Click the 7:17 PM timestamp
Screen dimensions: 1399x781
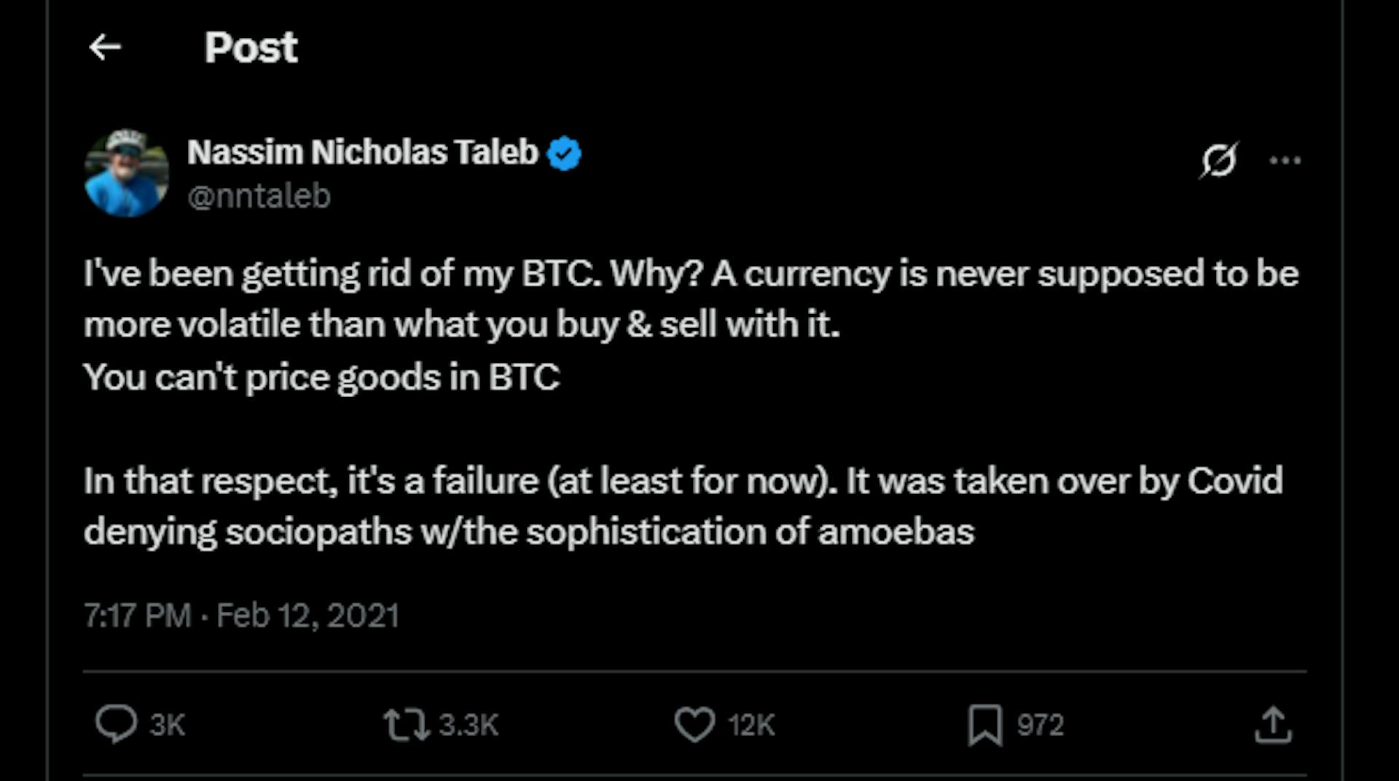[x=137, y=616]
